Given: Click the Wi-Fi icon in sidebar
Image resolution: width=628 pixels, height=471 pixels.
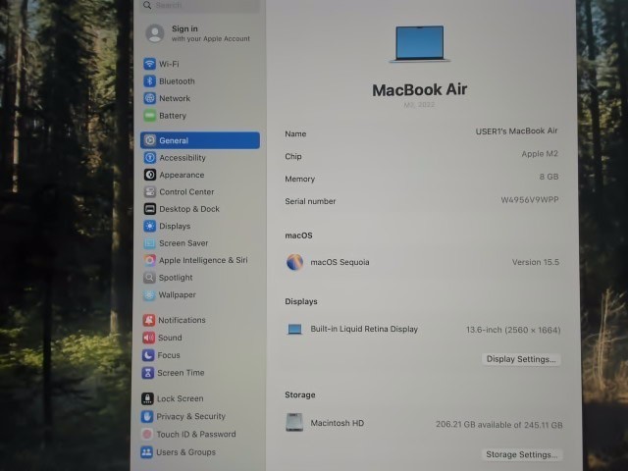Looking at the screenshot, I should tap(149, 64).
